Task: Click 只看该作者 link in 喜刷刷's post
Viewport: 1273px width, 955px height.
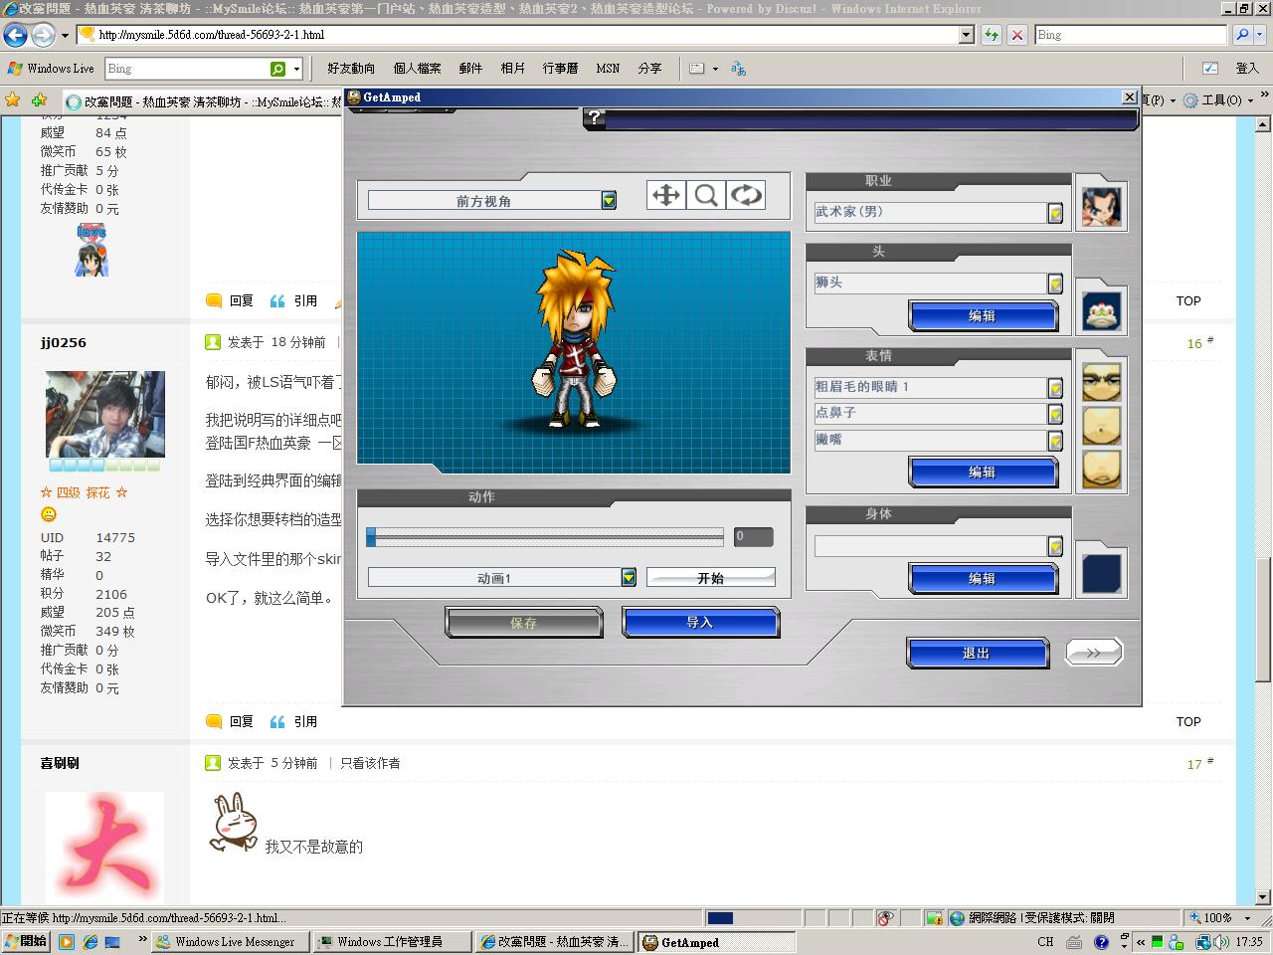Action: click(x=370, y=763)
